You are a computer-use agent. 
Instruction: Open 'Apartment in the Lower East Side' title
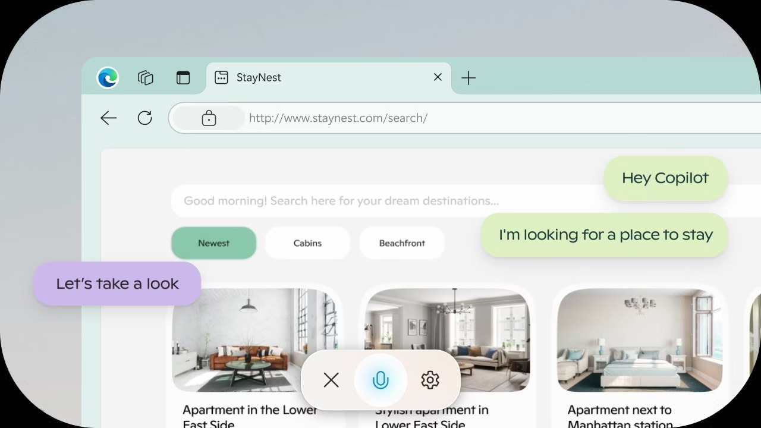coord(250,416)
